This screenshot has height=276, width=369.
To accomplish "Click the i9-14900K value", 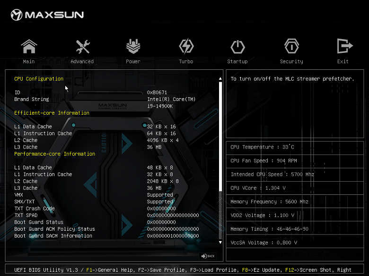I will coord(160,106).
